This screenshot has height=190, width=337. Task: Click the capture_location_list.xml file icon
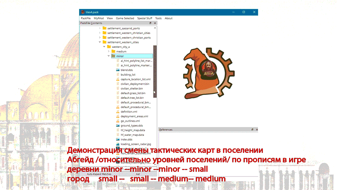click(x=118, y=79)
